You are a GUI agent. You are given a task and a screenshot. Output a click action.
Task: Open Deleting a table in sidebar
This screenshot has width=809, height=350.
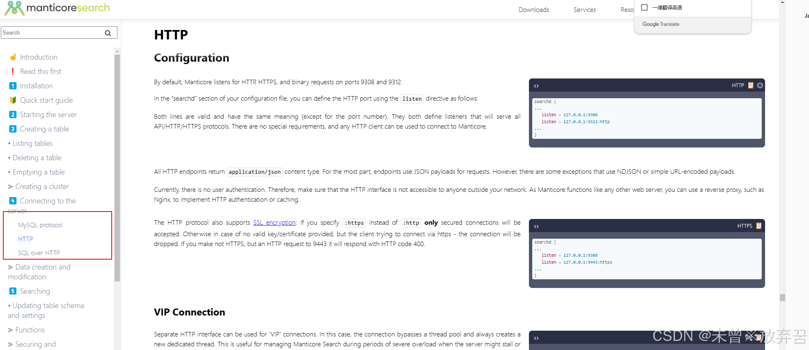pos(37,158)
